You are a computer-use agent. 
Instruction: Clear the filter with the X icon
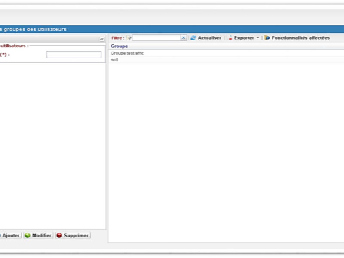pos(184,38)
